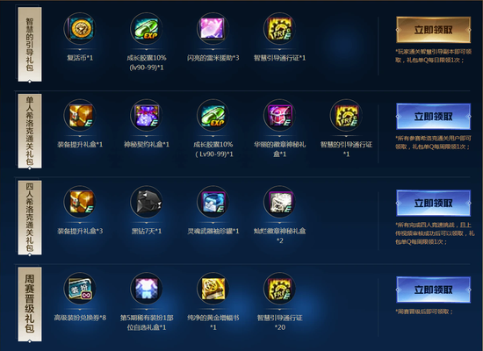The height and width of the screenshot is (351, 483).
Task: Select 黑钻7天 black diamond icon
Action: click(x=147, y=202)
